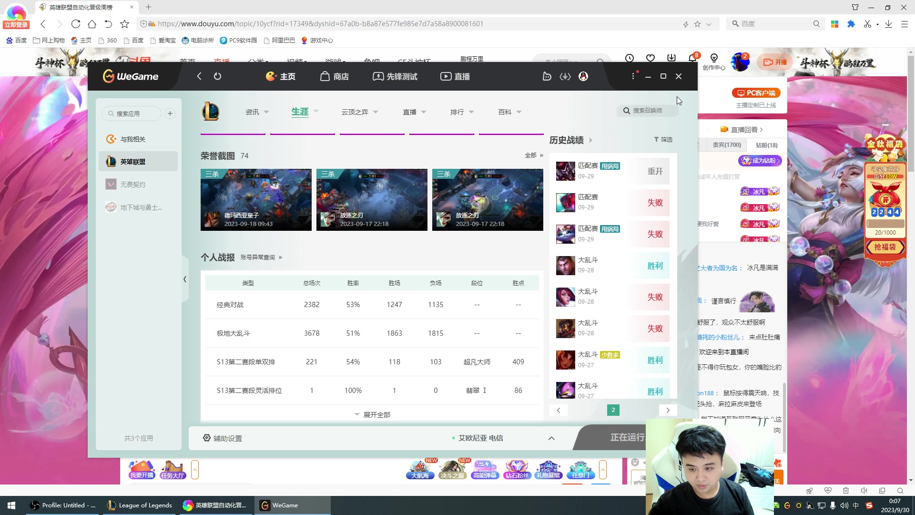
Task: Click 成为钻粉 button
Action: 760,161
